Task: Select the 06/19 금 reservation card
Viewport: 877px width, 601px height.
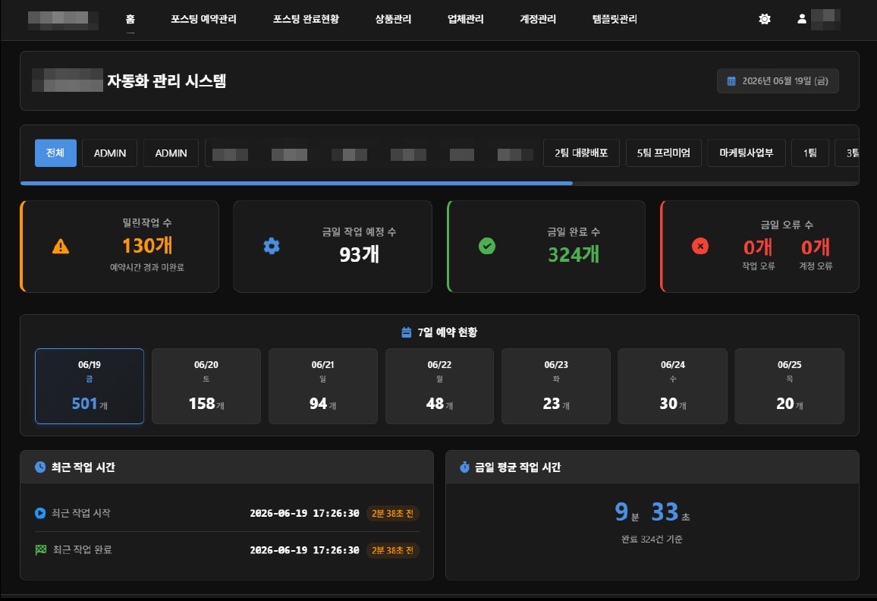Action: [90, 386]
